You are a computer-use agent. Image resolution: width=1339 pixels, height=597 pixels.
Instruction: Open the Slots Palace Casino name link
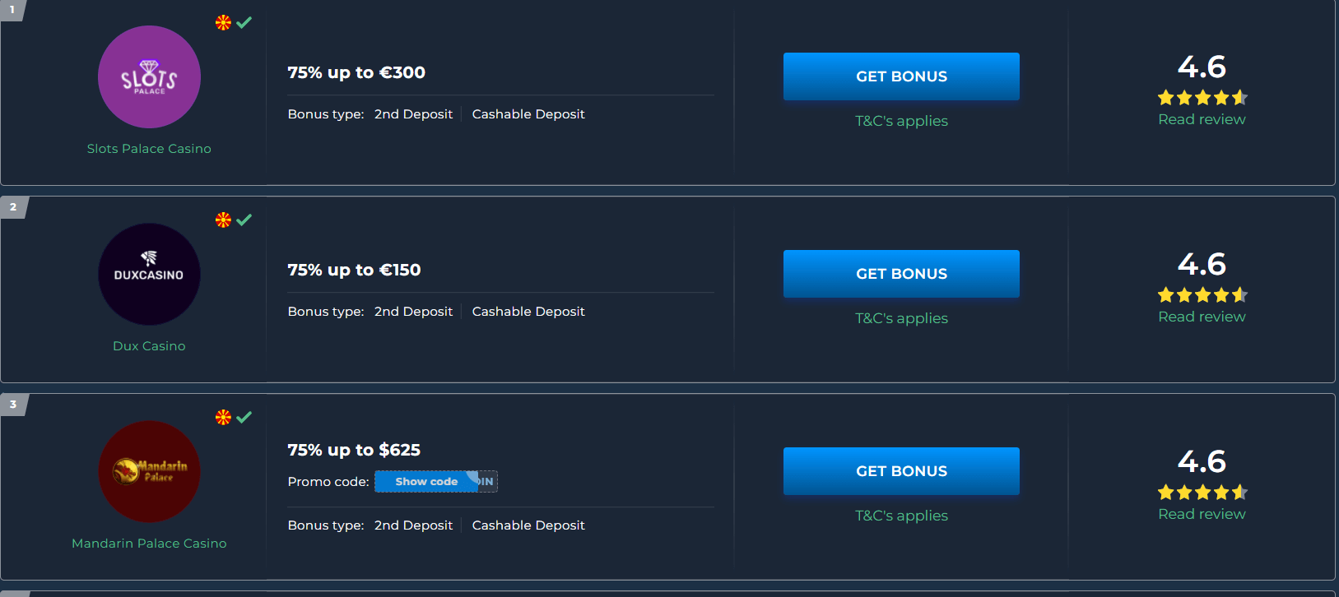tap(149, 149)
